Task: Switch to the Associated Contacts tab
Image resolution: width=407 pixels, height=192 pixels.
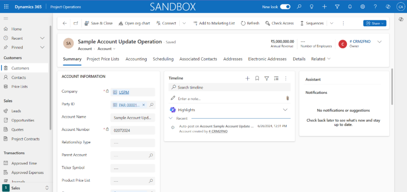Action: pos(198,59)
